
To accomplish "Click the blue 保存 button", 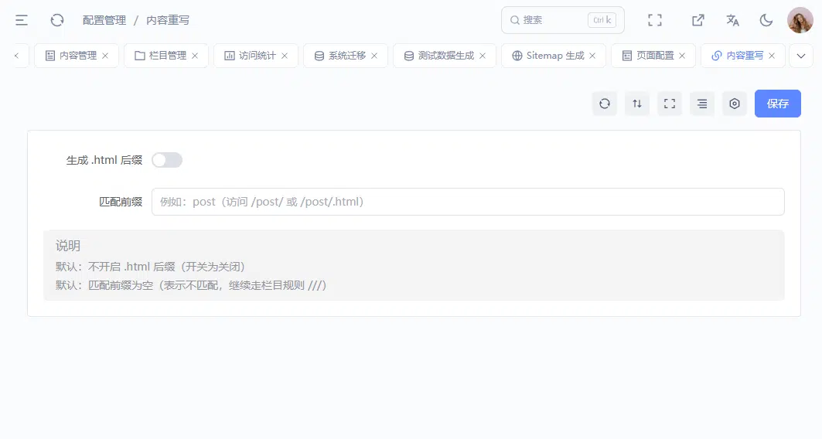I will point(777,104).
